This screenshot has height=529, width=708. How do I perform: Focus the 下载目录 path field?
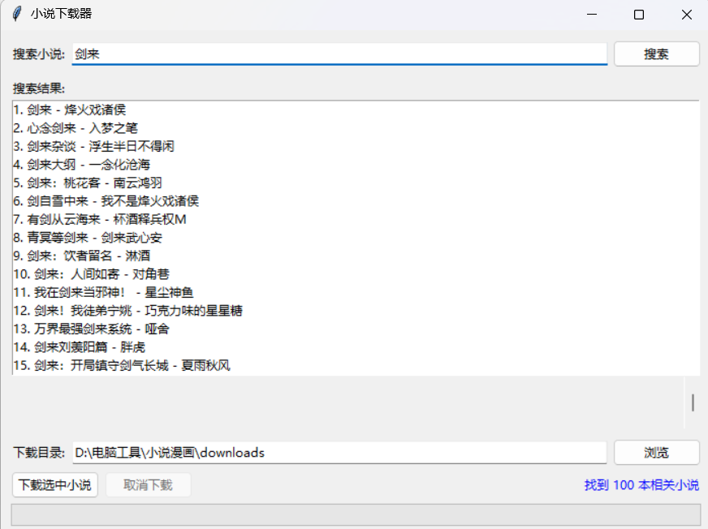pyautogui.click(x=339, y=452)
